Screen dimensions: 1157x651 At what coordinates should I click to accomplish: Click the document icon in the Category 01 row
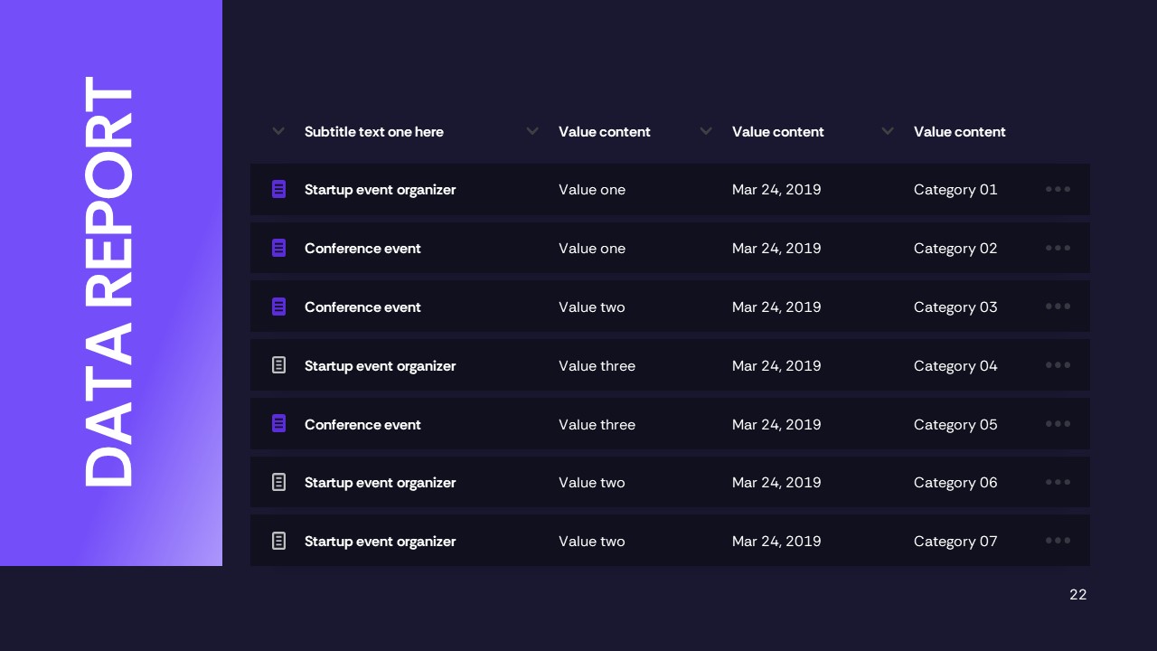coord(278,189)
